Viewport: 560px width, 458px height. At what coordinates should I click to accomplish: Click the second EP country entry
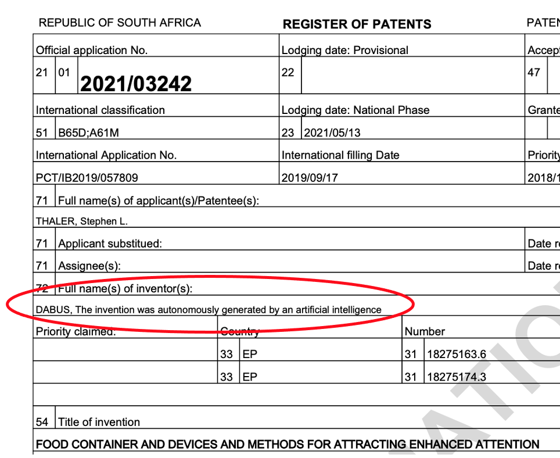pos(250,377)
